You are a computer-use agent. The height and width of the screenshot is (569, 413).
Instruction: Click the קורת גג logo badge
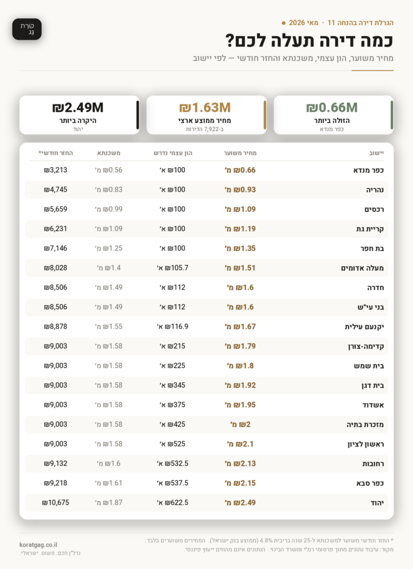27,29
